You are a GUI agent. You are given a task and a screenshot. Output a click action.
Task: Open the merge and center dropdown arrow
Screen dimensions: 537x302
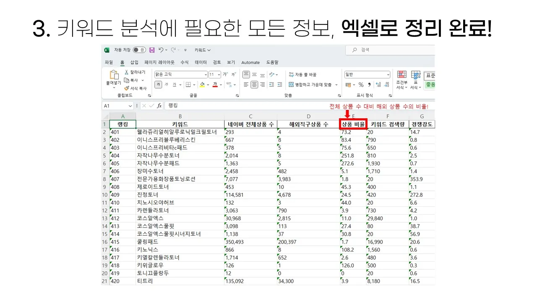(336, 85)
